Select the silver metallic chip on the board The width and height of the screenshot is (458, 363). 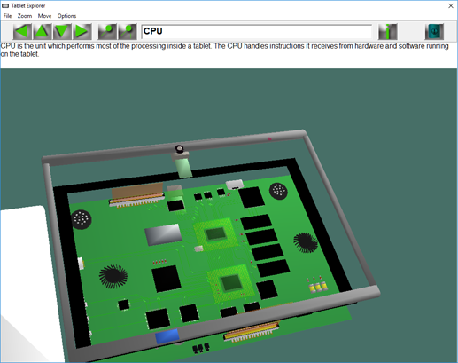pyautogui.click(x=163, y=234)
